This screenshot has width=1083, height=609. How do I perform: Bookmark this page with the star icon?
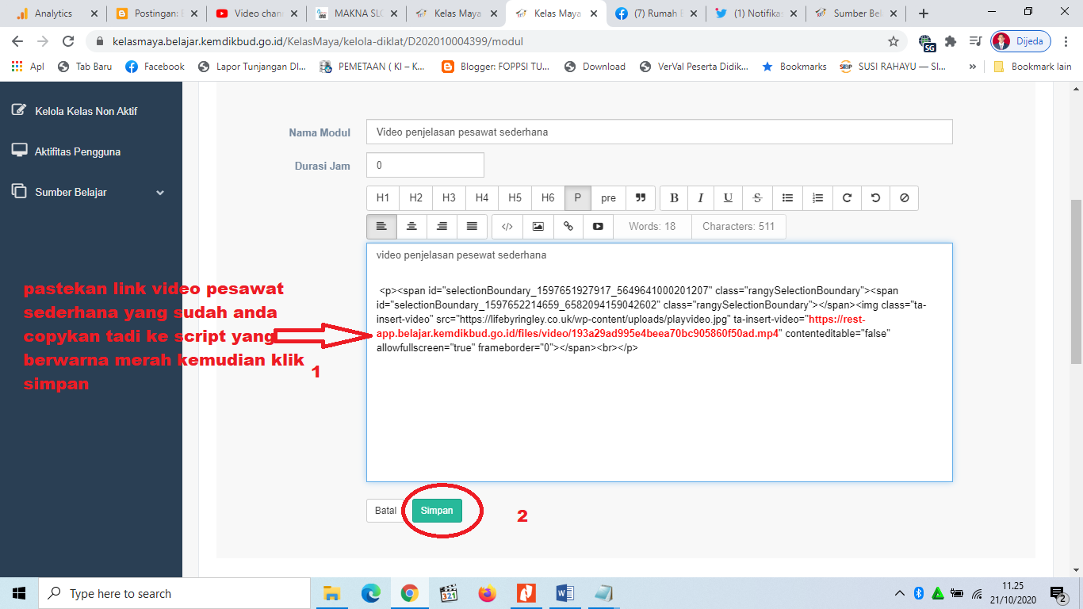[894, 41]
